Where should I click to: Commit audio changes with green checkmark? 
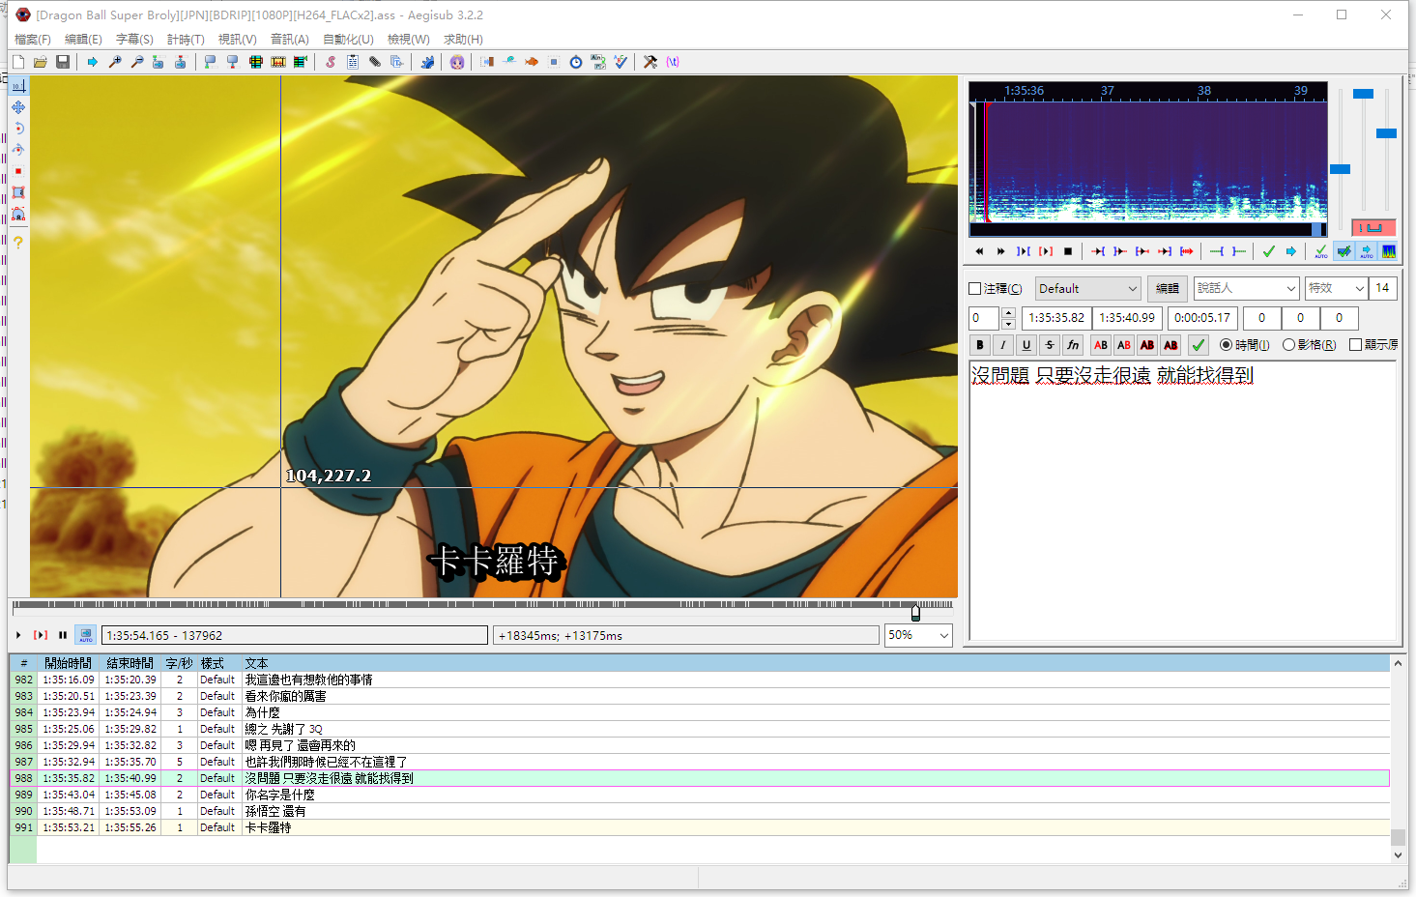tap(1268, 251)
